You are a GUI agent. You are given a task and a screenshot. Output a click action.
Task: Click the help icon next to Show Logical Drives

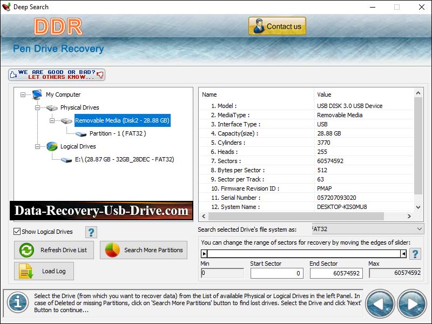91,232
